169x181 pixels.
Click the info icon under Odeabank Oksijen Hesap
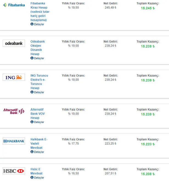tap(32, 58)
